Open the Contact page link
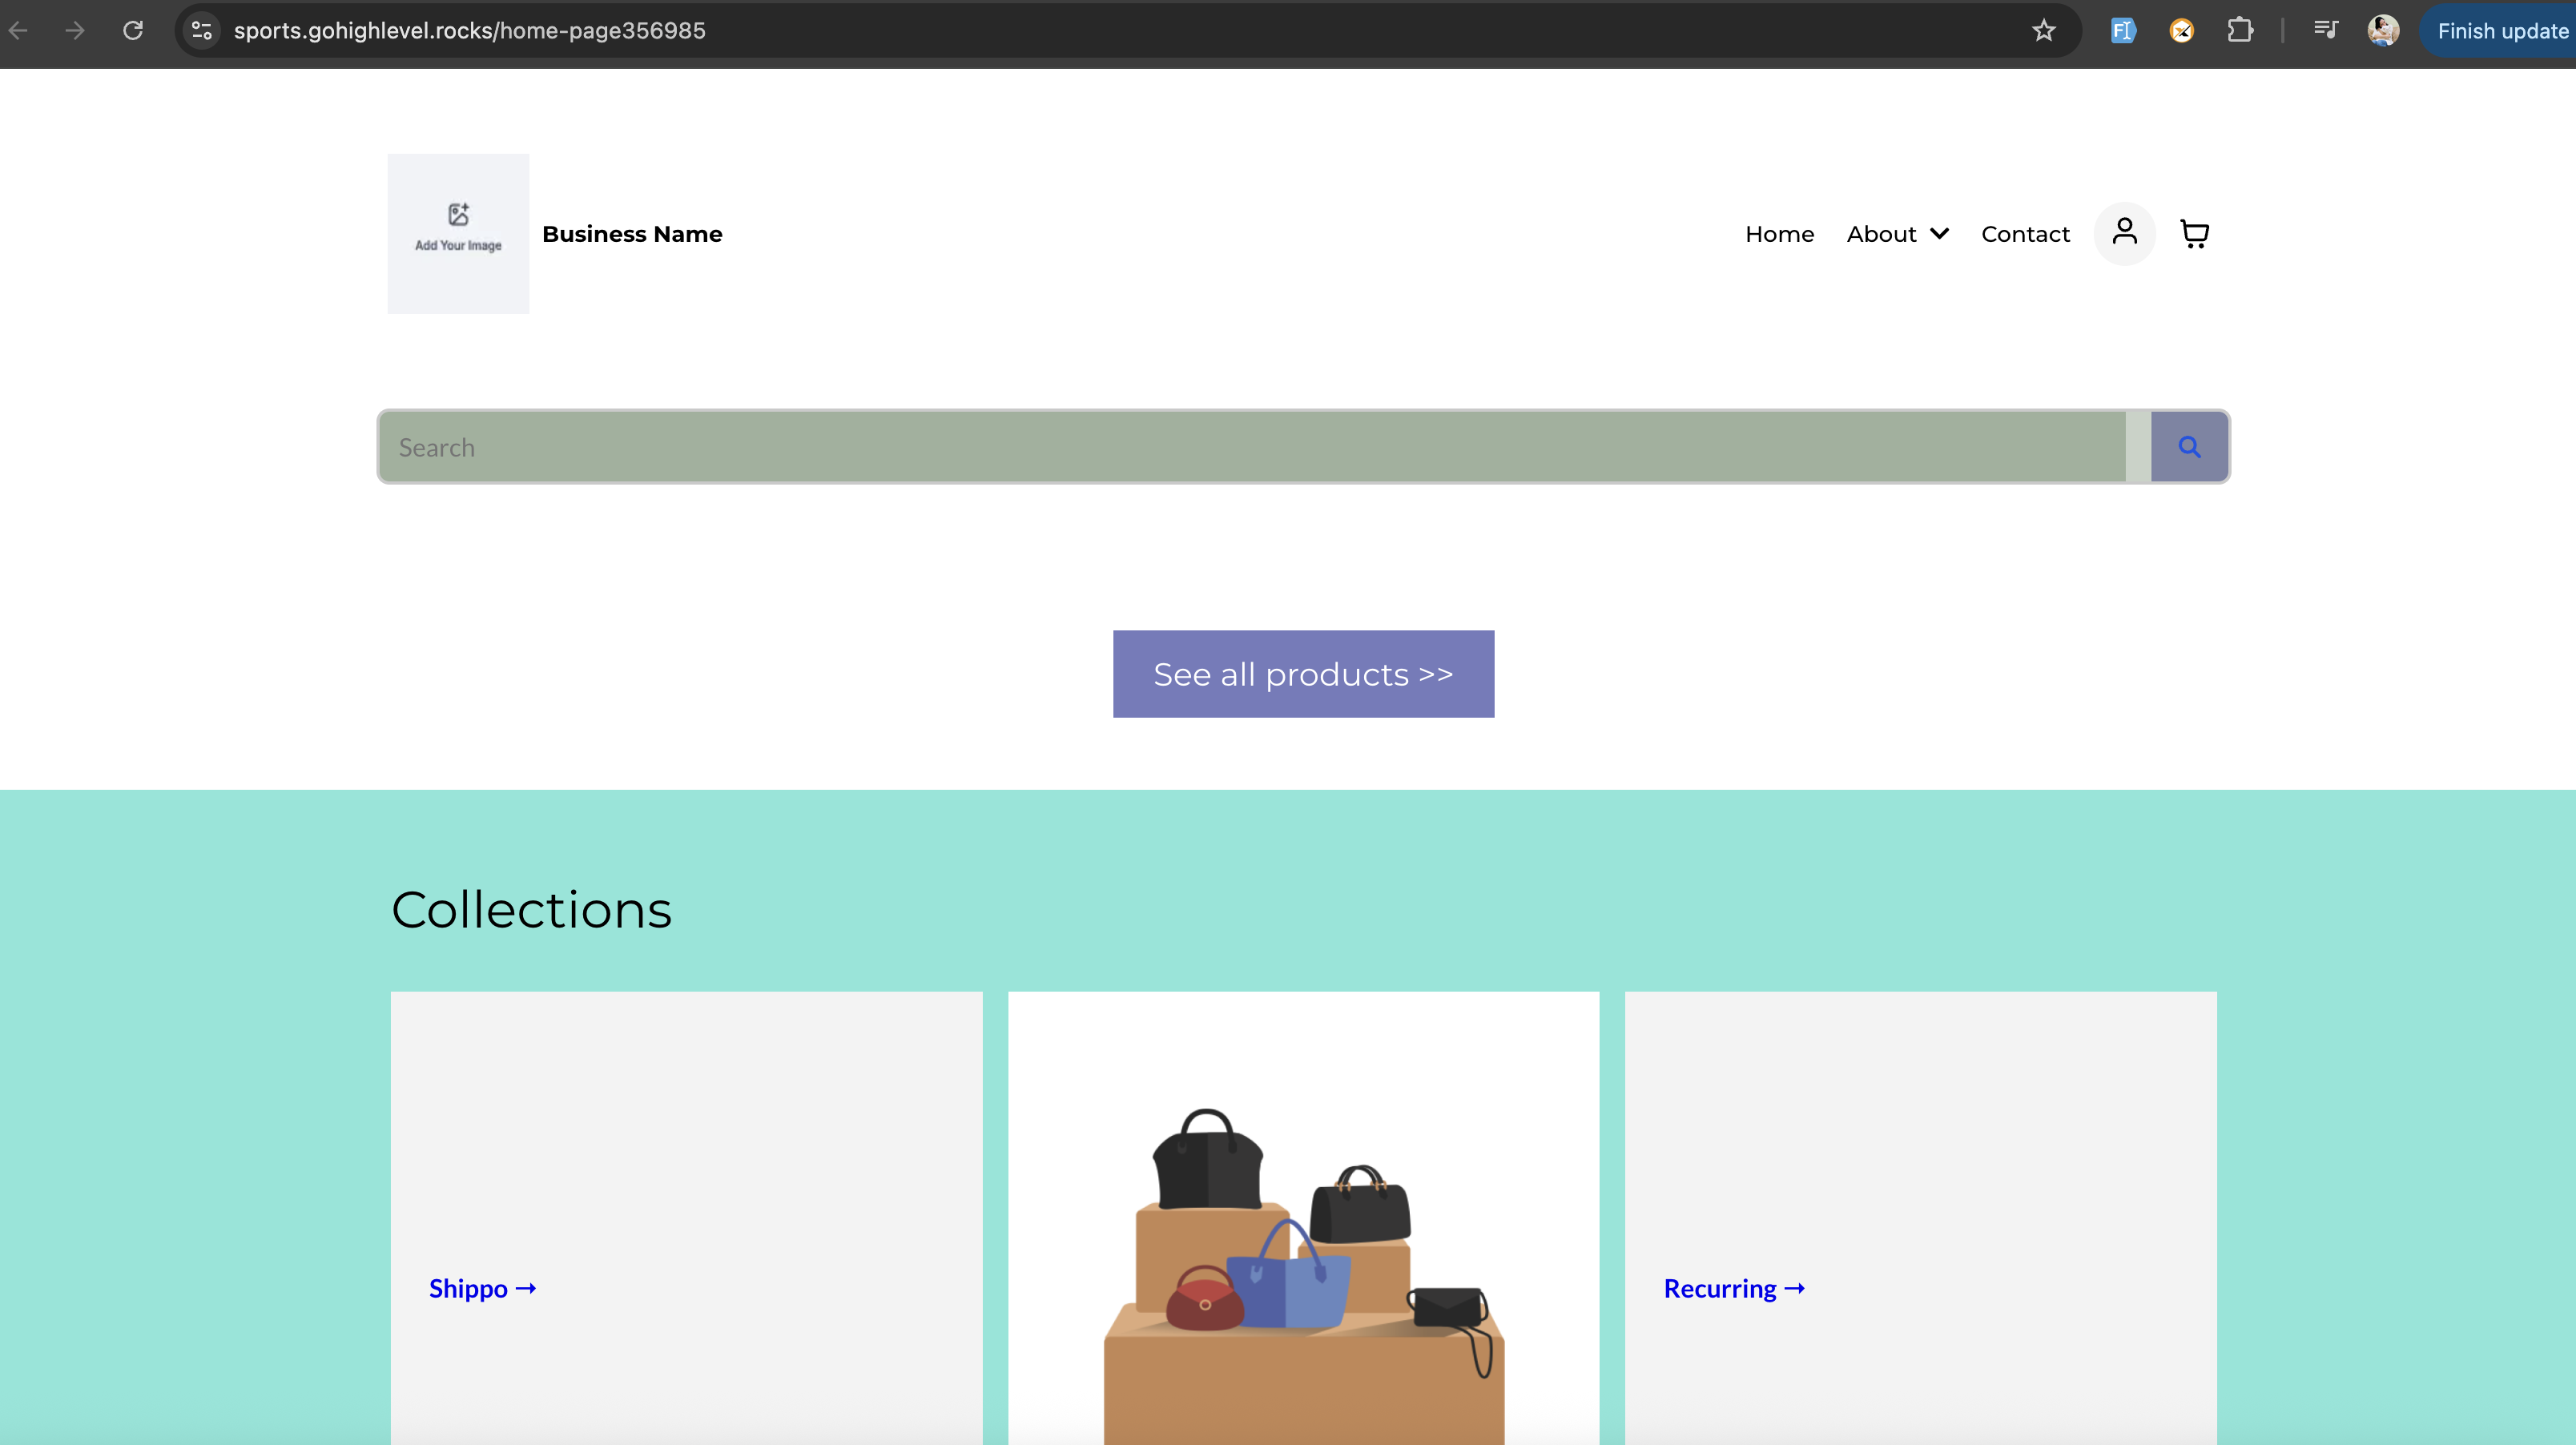 point(2025,234)
